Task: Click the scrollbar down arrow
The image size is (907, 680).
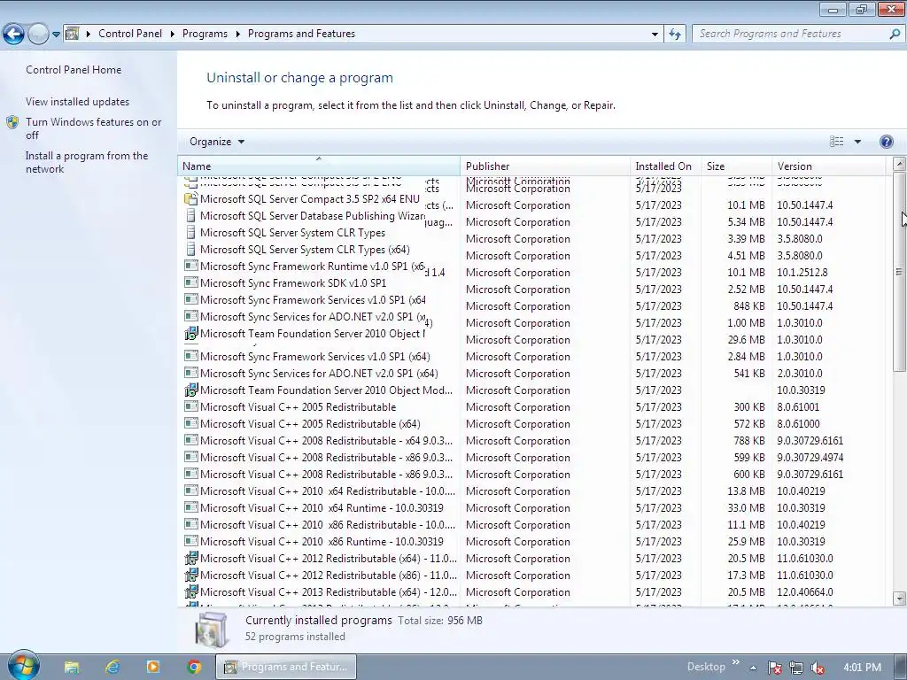Action: point(899,598)
